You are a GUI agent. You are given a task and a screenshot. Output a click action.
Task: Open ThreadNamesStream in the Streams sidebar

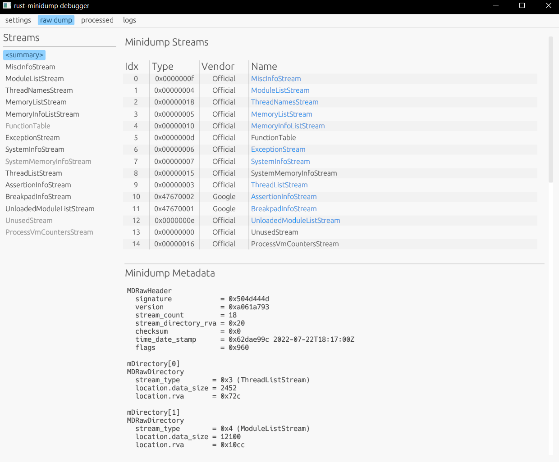click(x=39, y=90)
